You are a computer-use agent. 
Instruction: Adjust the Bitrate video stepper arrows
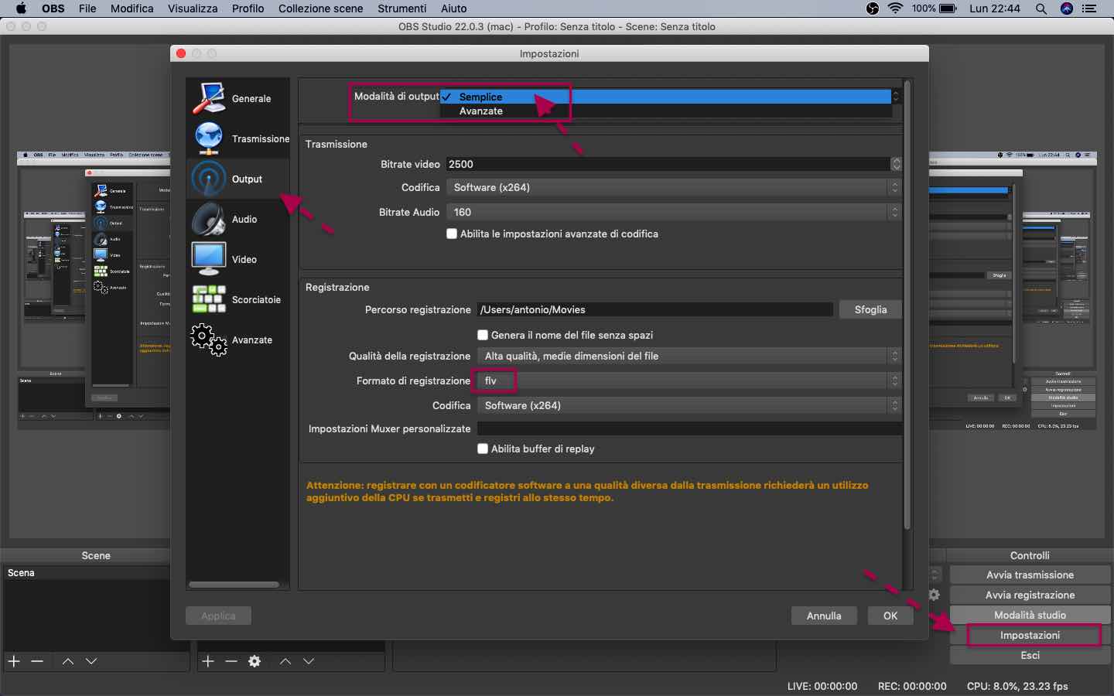click(x=896, y=164)
